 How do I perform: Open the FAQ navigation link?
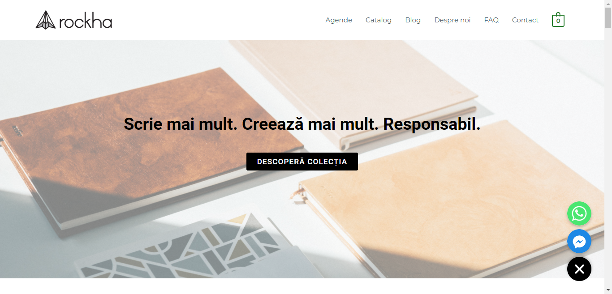point(491,20)
